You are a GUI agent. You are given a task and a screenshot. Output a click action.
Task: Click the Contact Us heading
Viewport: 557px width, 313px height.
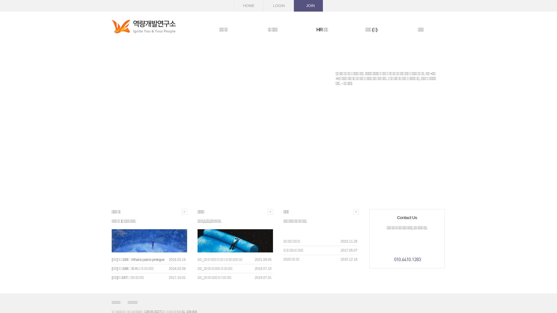pos(407,218)
